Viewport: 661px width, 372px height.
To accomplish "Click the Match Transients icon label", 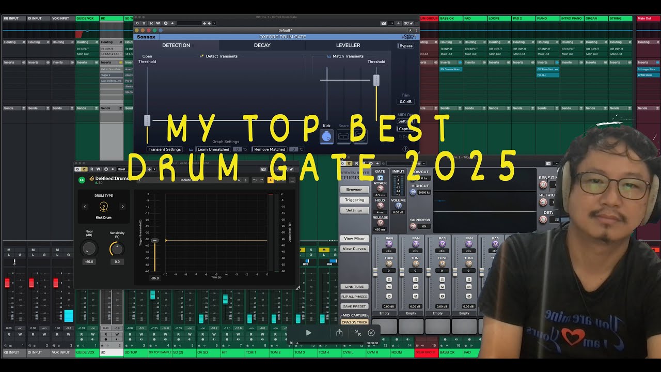I will click(328, 56).
